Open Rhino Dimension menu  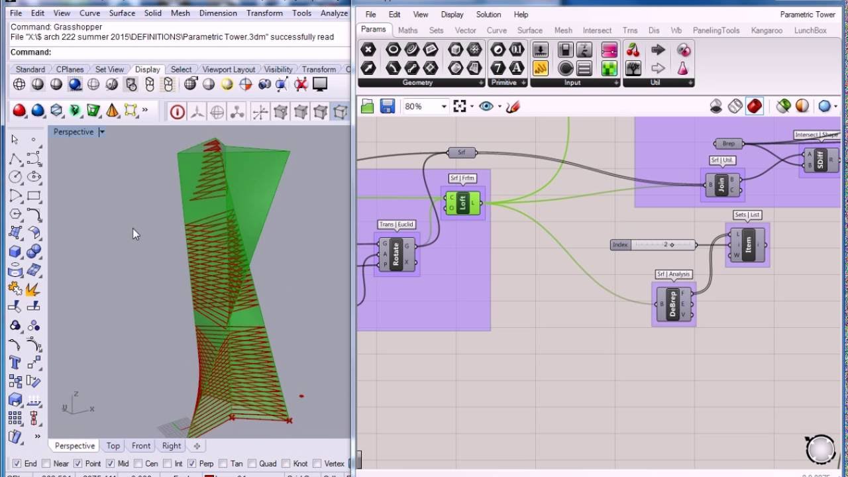[x=218, y=13]
